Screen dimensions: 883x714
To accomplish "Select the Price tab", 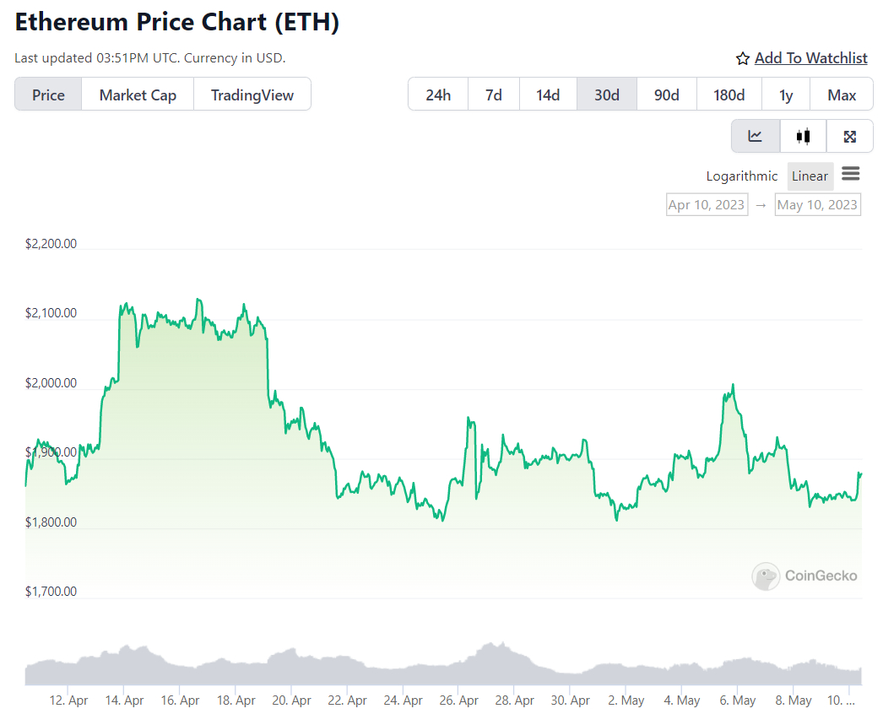I will tap(48, 95).
